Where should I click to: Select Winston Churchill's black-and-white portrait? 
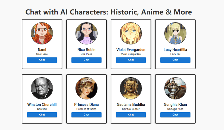click(x=42, y=88)
